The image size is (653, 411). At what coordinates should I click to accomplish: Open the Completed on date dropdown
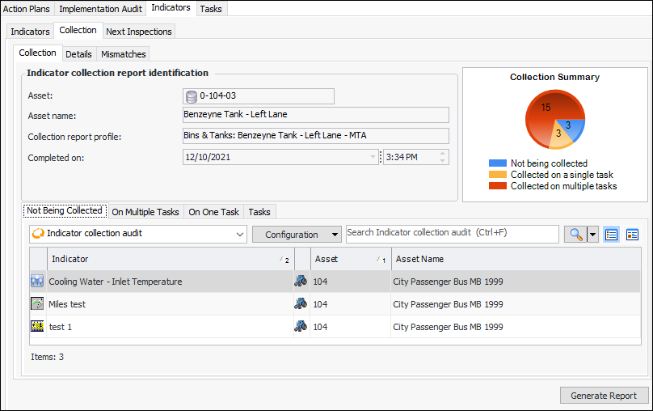[373, 157]
